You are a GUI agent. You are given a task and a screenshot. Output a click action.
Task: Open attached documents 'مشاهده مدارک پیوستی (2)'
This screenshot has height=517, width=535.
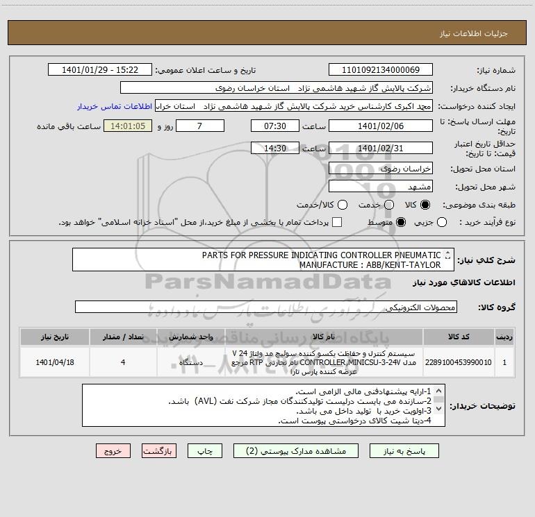(296, 451)
